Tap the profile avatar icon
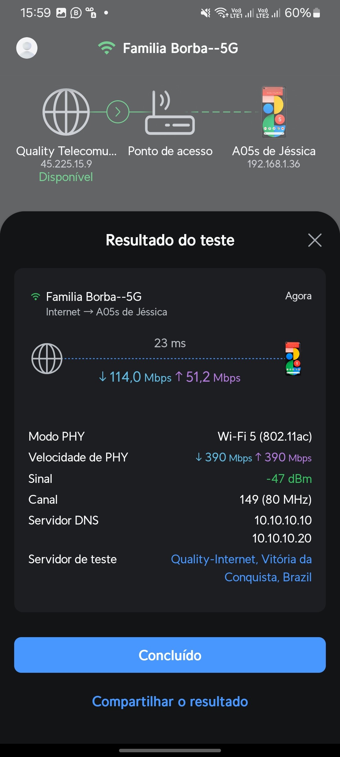 27,48
